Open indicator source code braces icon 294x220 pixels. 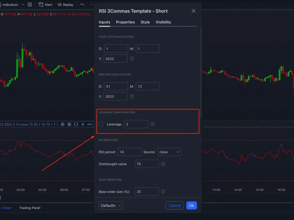(x=76, y=124)
